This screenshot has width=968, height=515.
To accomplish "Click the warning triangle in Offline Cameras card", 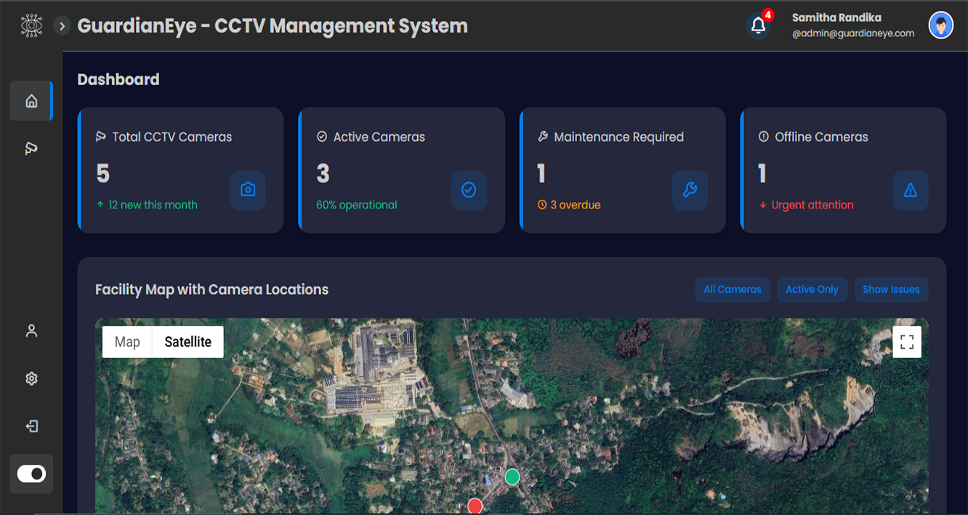I will click(910, 190).
